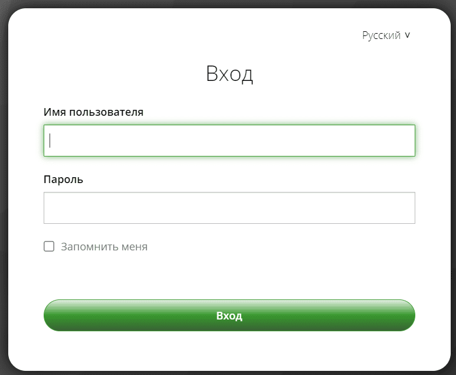Click the right end of the username field
Viewport: 456px width, 375px height.
click(x=407, y=141)
